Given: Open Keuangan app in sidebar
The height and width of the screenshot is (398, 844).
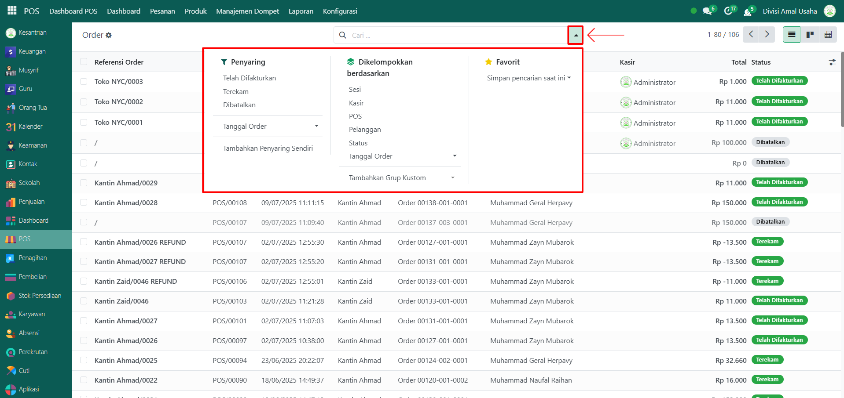Looking at the screenshot, I should 32,51.
